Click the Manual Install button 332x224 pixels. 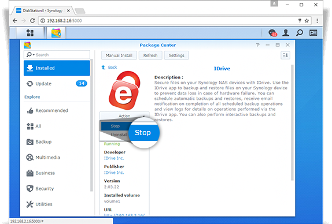pos(119,55)
